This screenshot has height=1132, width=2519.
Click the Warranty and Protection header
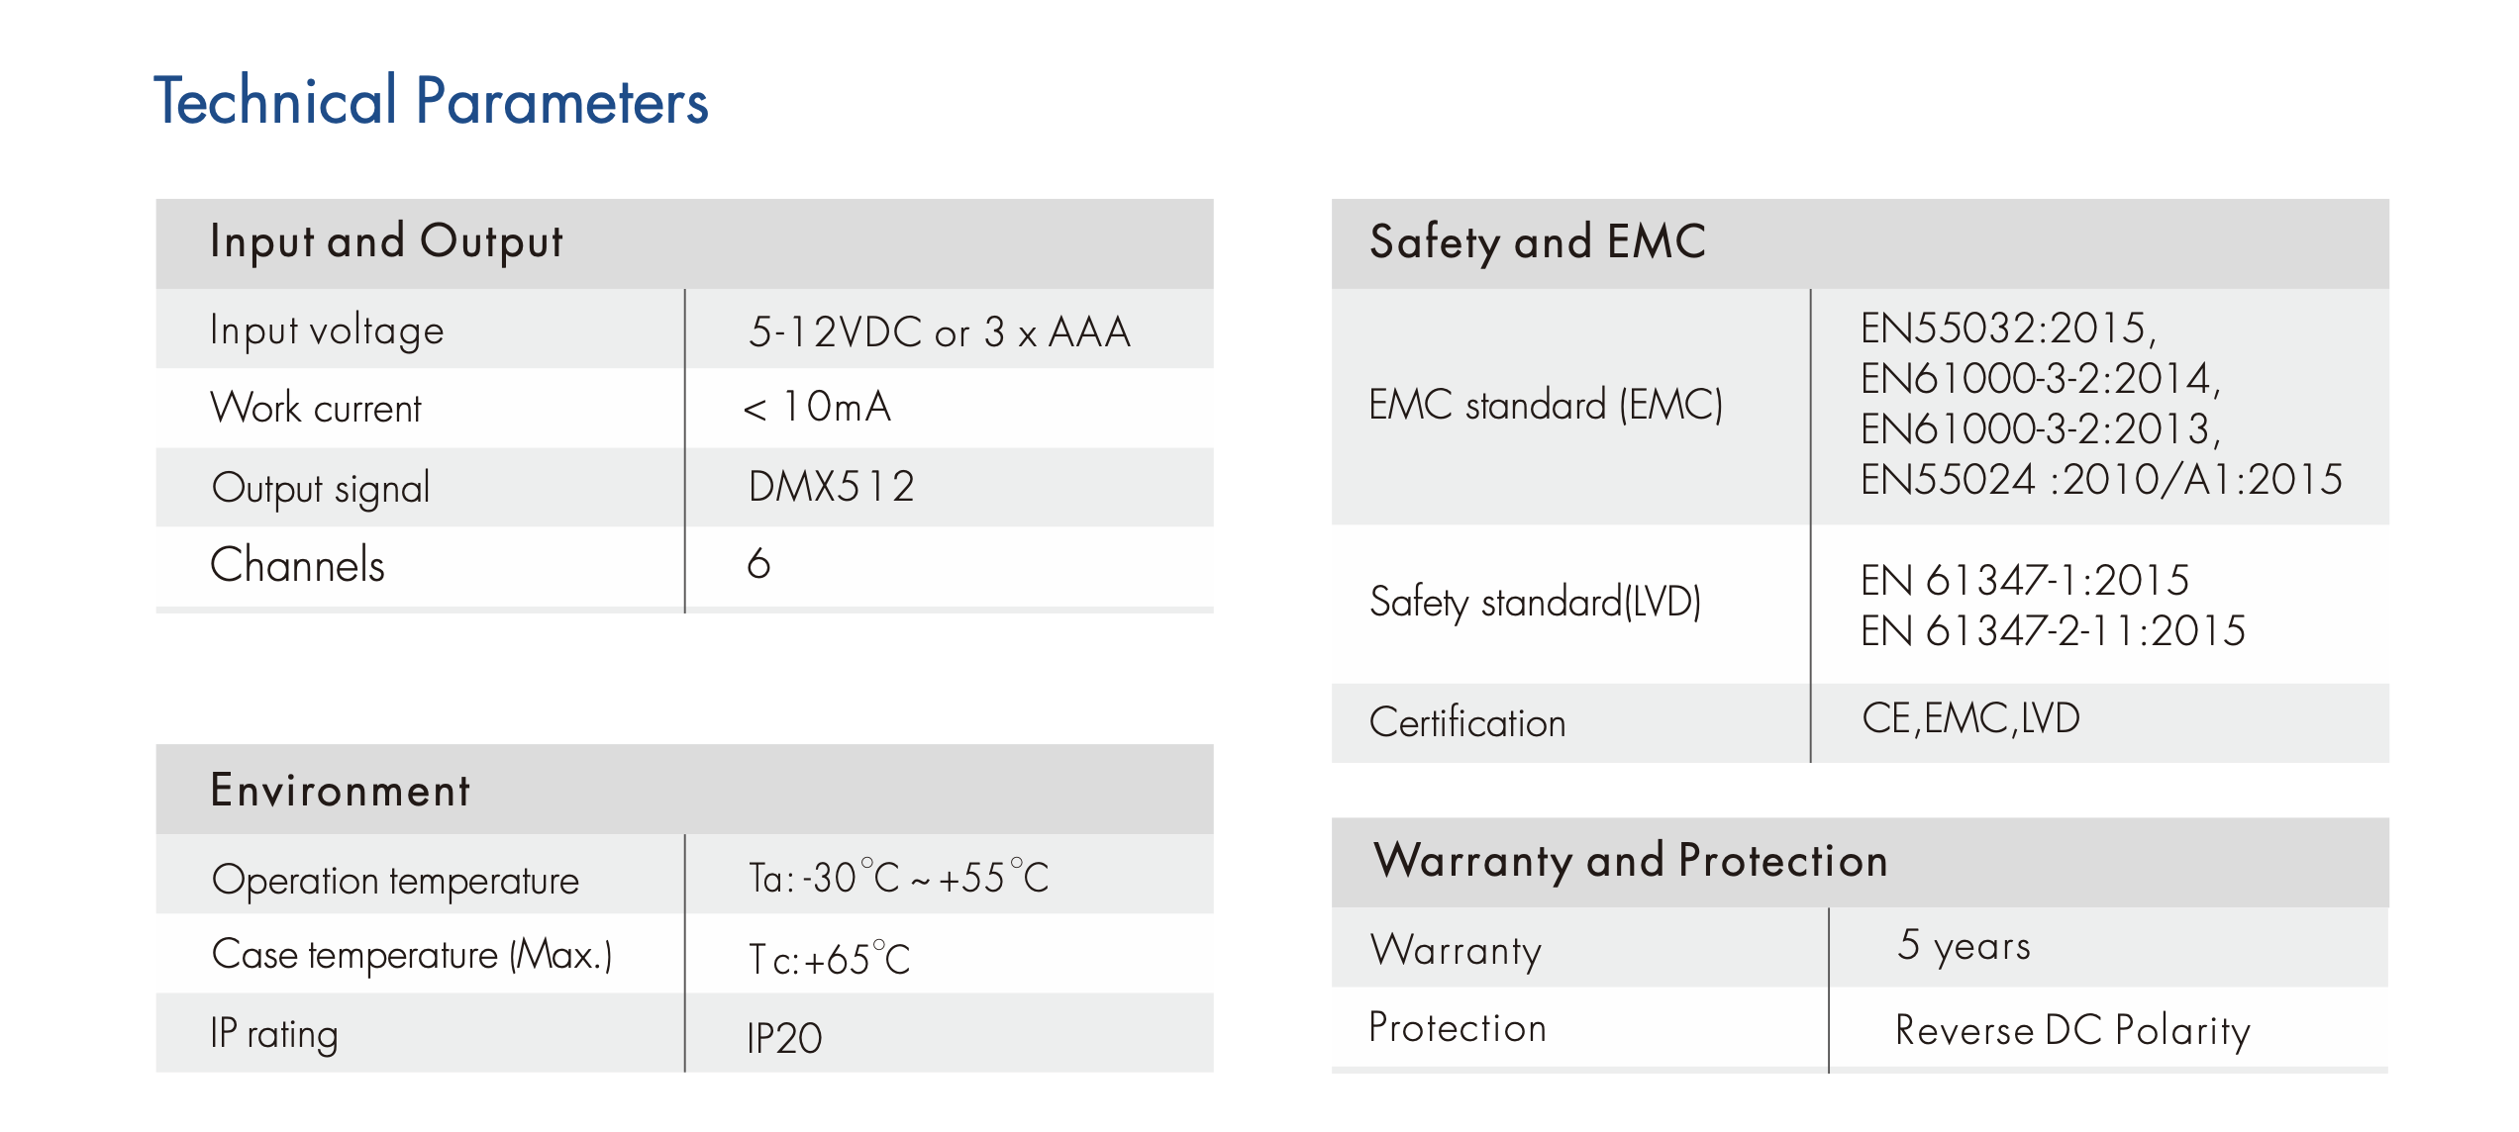click(x=1631, y=861)
